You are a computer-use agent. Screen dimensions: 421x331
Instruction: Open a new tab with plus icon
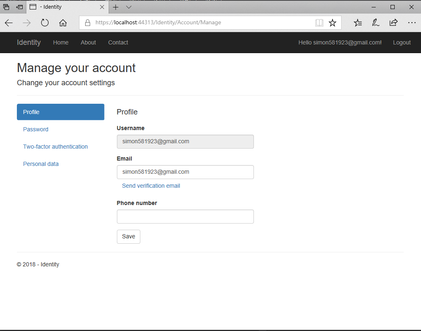(x=116, y=7)
